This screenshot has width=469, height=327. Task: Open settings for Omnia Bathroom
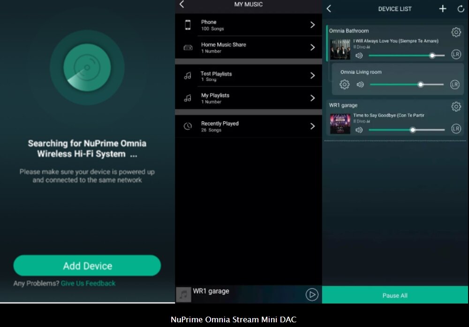click(x=456, y=32)
